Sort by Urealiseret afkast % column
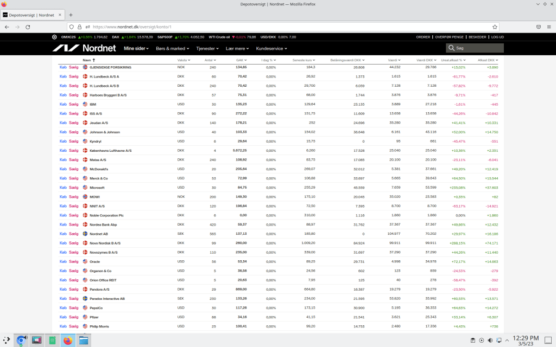This screenshot has width=556, height=347. pos(453,60)
